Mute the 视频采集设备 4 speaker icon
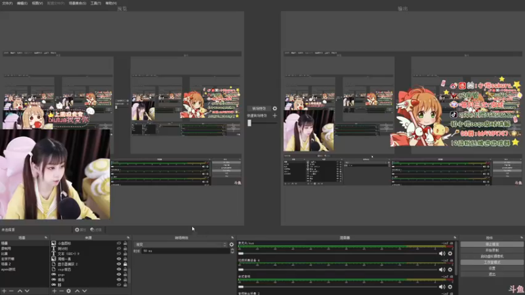The image size is (525, 295). click(442, 269)
